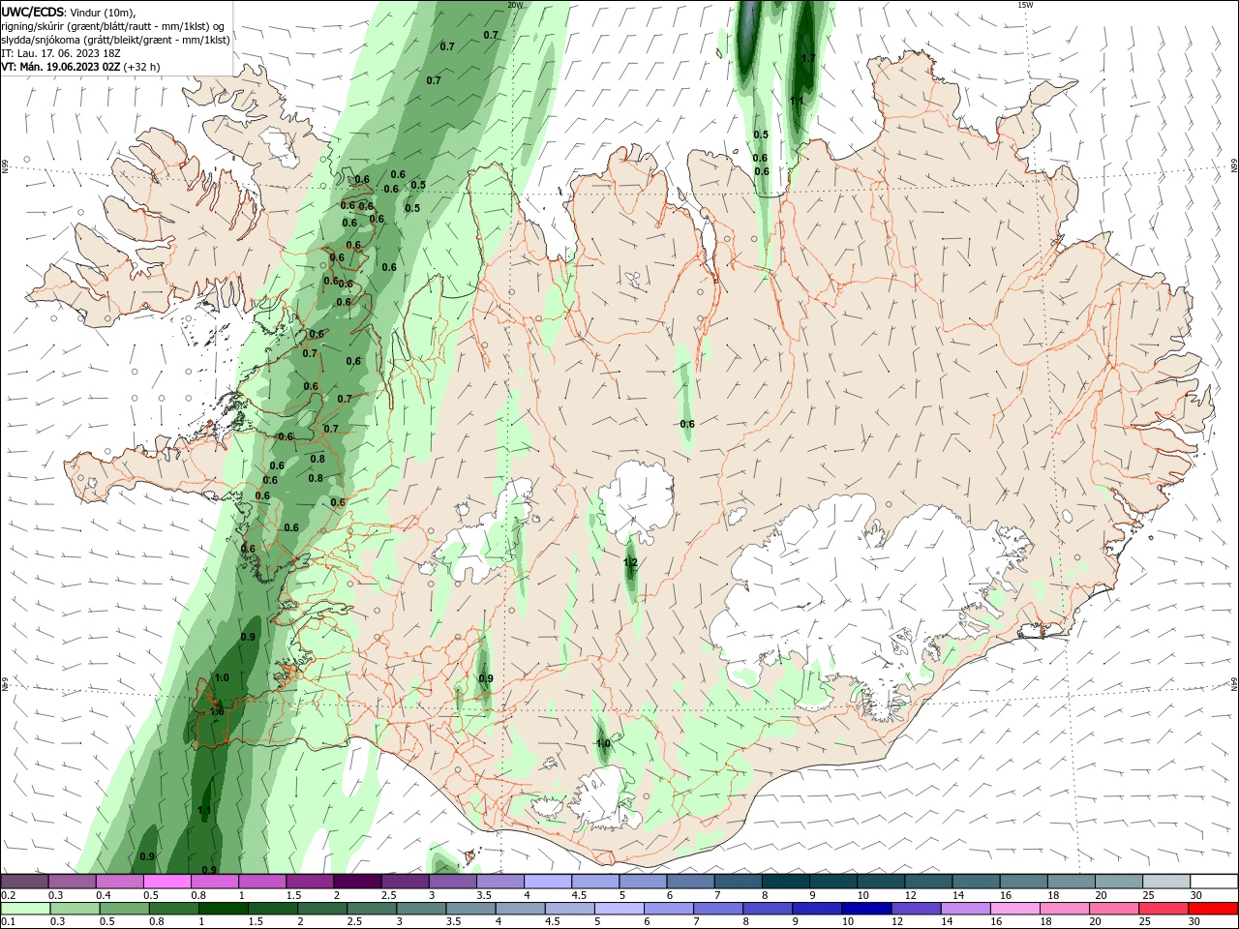The image size is (1239, 929).
Task: Click the (+32 h) forecast offset text
Action: tap(141, 67)
